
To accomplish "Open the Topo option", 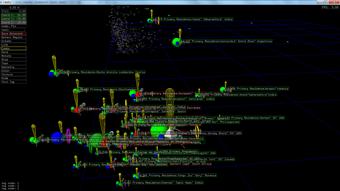I will click(13, 63).
